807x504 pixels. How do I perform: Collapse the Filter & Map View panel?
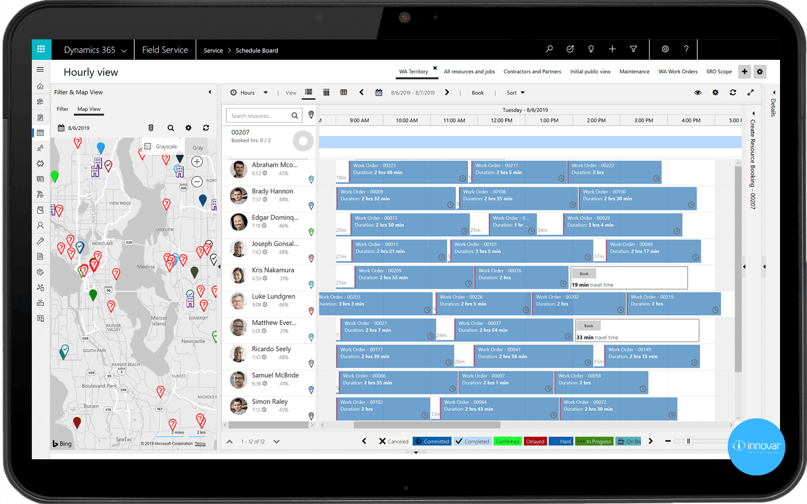[210, 92]
